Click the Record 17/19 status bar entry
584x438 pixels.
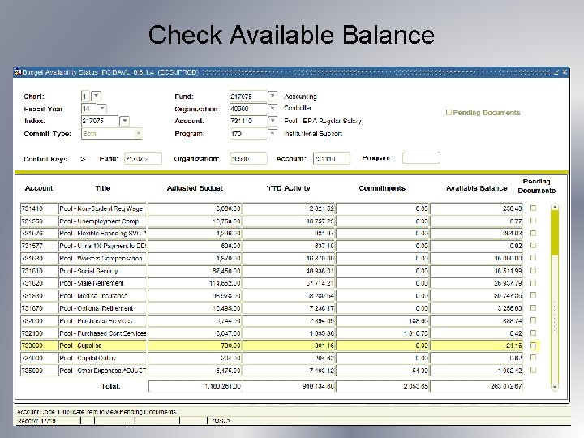point(36,421)
